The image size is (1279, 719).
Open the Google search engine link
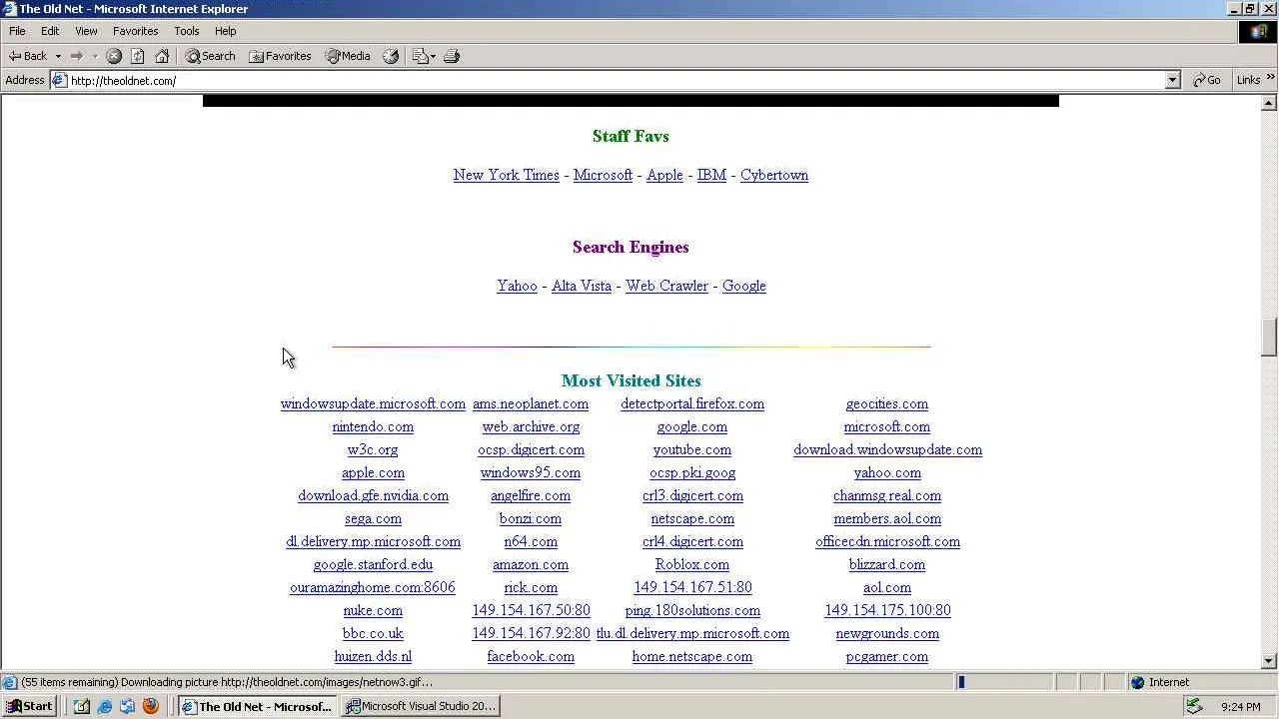pos(744,286)
